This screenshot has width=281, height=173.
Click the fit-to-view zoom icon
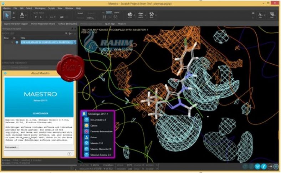tap(104, 17)
